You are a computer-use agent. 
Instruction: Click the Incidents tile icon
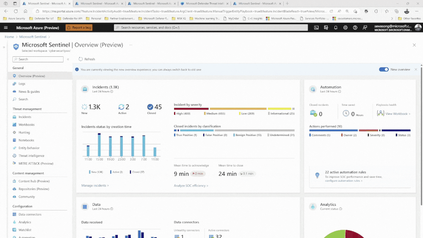pos(85,89)
